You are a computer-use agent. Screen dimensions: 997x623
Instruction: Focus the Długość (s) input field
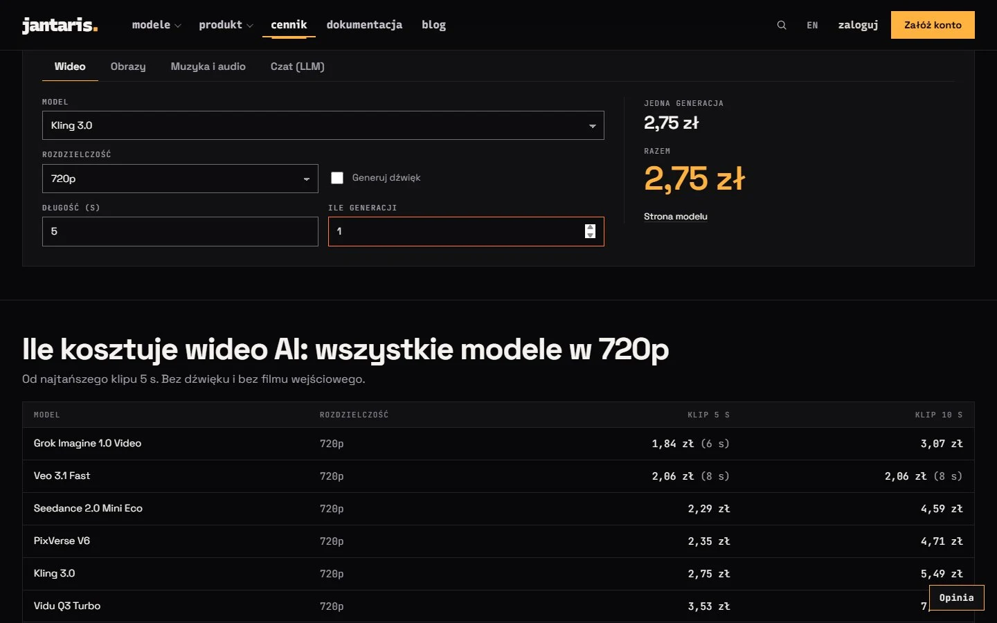pos(180,231)
